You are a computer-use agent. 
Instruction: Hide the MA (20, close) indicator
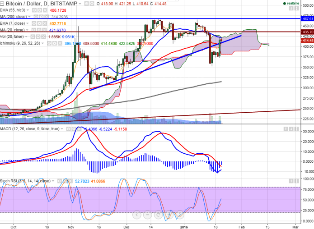(33, 30)
